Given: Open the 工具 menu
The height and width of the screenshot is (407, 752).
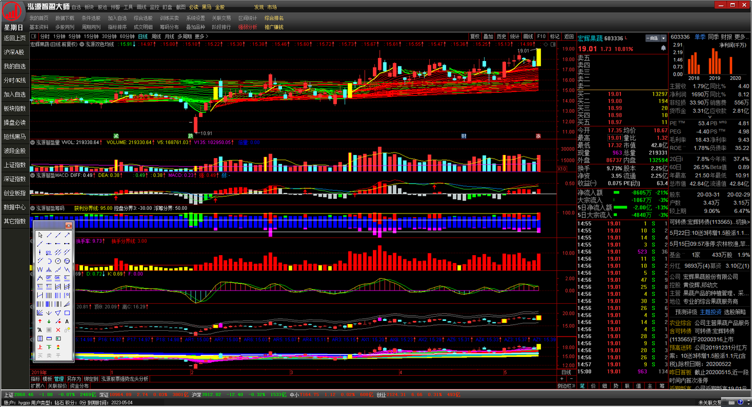Looking at the screenshot, I should pos(128,7).
